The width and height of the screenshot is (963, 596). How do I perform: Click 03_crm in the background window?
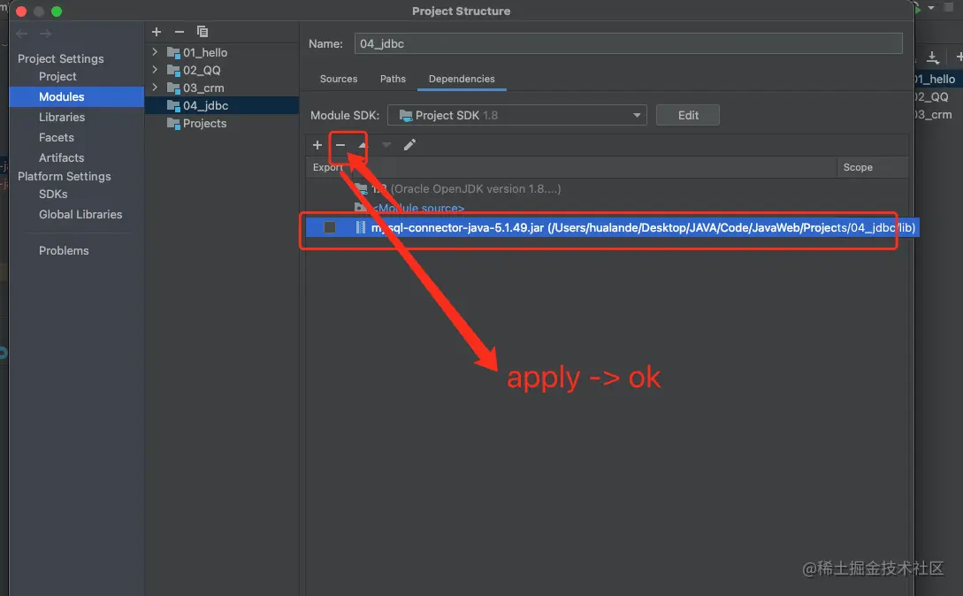coord(933,114)
